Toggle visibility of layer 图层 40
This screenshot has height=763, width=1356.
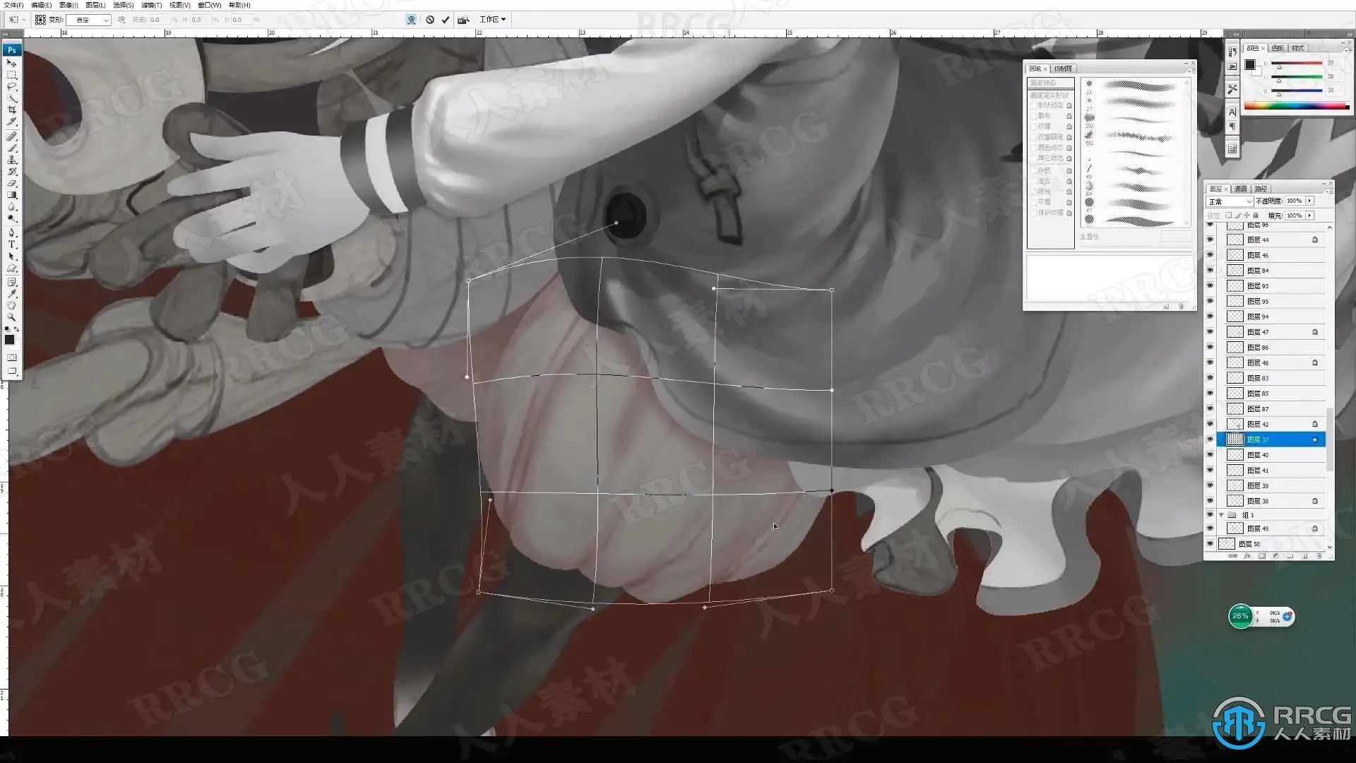1210,455
